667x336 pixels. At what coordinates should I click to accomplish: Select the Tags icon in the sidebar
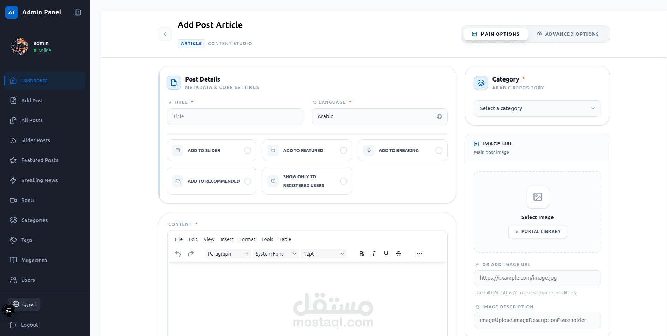coord(13,240)
